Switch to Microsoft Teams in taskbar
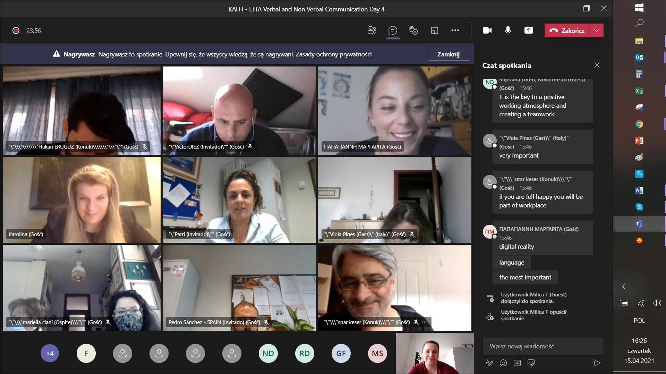This screenshot has width=666, height=374. [x=639, y=224]
